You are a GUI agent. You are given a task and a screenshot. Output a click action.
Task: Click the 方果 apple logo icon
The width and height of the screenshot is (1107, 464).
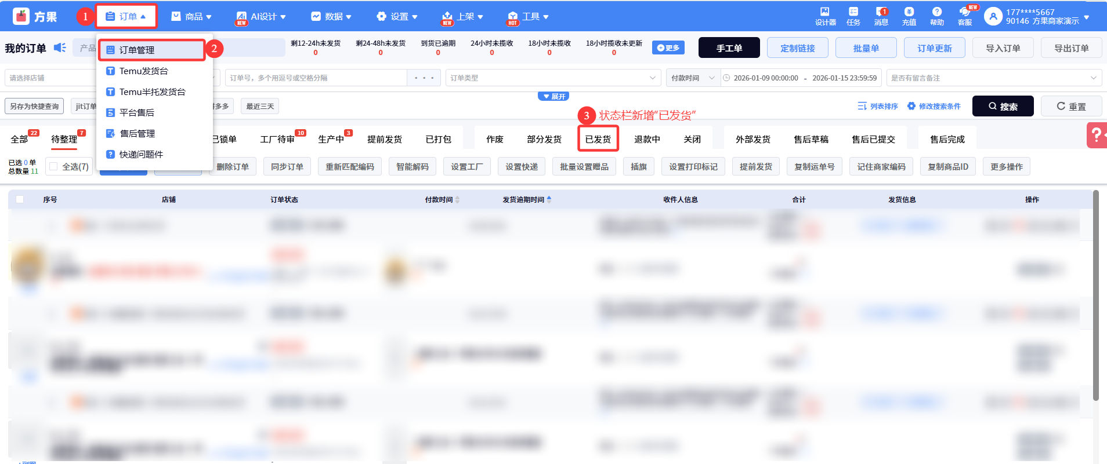click(21, 16)
